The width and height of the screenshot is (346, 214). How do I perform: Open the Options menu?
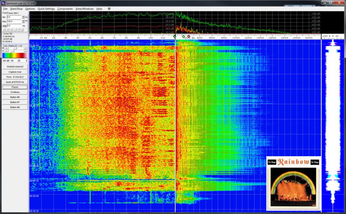[x=30, y=9]
